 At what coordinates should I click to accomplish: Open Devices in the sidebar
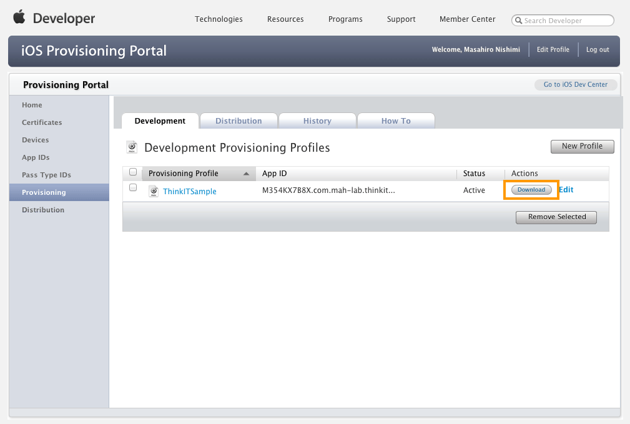36,140
